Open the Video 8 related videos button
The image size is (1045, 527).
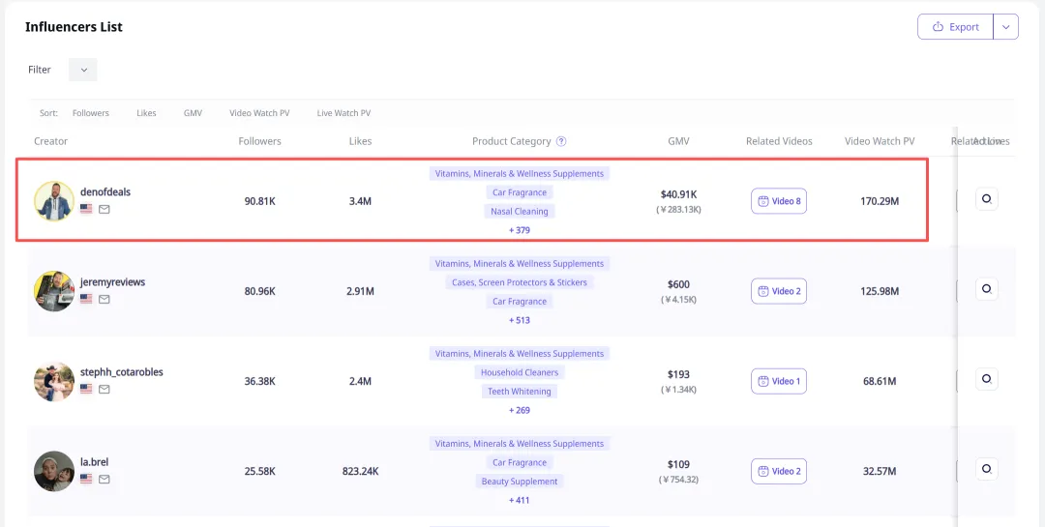coord(779,201)
